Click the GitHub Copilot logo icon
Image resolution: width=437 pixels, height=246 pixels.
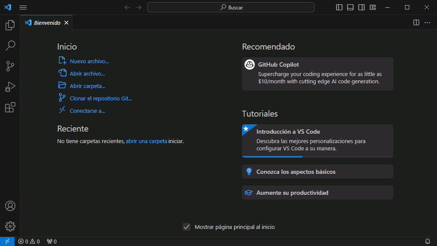point(249,64)
